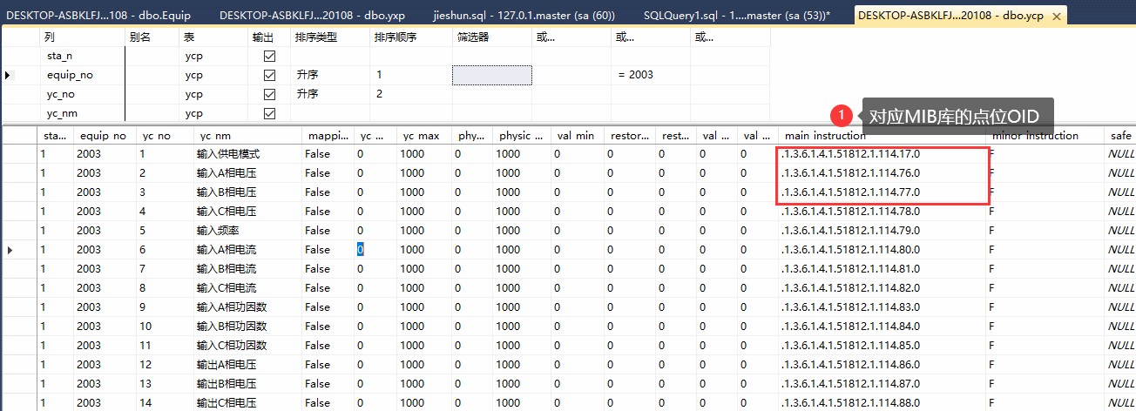1136x411 pixels.
Task: Disable output for the yc_nm column
Action: coord(269,113)
